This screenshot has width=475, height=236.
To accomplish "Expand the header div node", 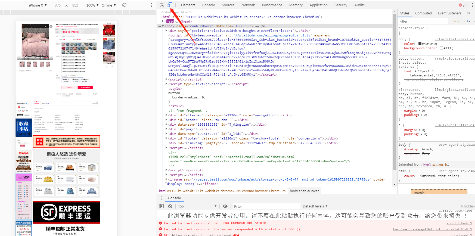I will click(x=166, y=120).
